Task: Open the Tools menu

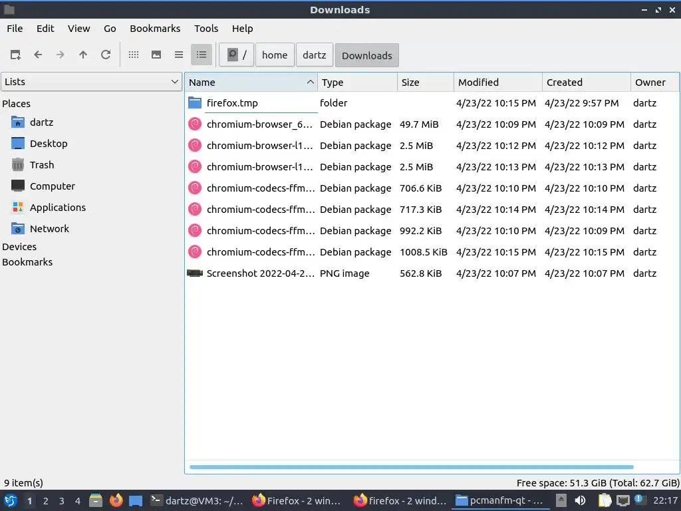Action: point(206,29)
